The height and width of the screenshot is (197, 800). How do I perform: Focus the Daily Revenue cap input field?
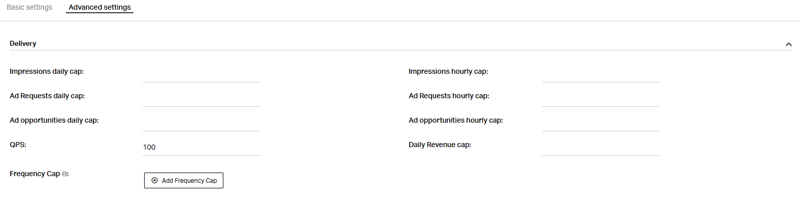601,148
